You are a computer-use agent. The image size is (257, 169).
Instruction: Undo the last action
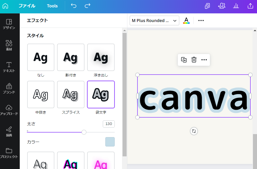tap(74, 6)
